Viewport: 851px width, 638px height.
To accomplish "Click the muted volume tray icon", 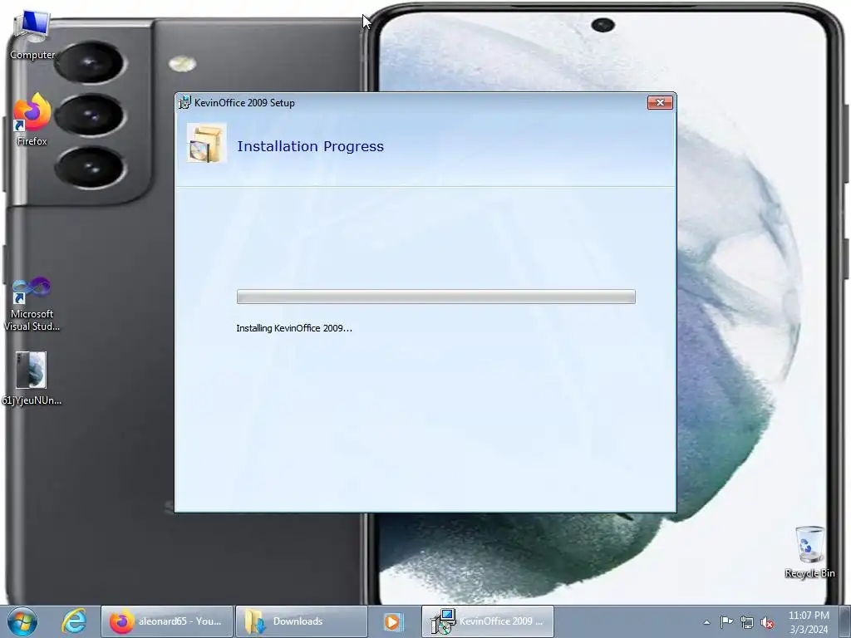I will click(x=767, y=623).
